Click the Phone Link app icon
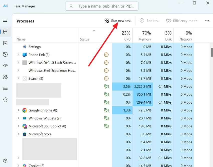 tap(25, 55)
